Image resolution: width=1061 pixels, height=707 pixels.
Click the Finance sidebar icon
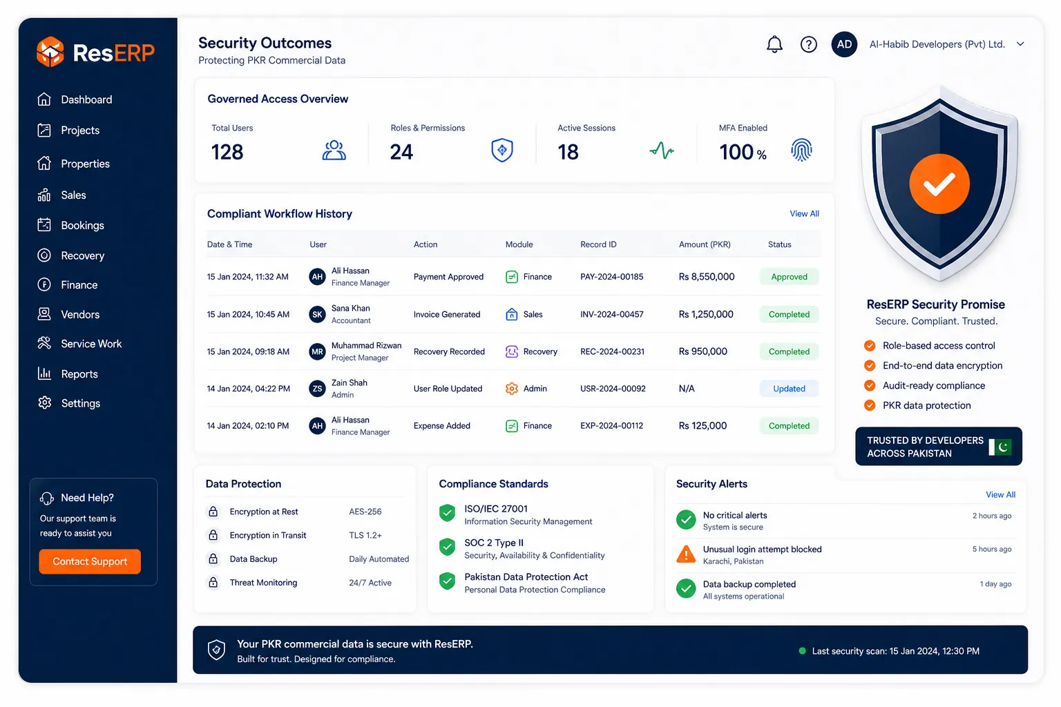point(44,284)
